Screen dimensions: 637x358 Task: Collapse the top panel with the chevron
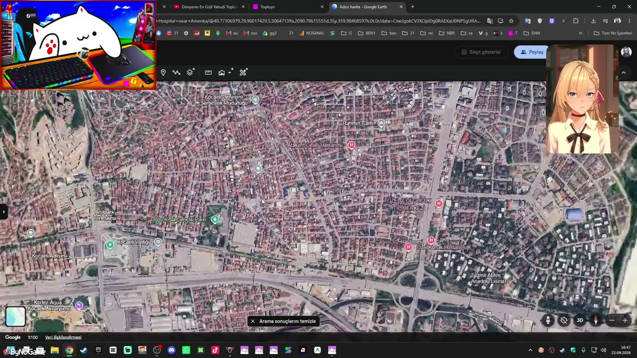click(x=624, y=73)
